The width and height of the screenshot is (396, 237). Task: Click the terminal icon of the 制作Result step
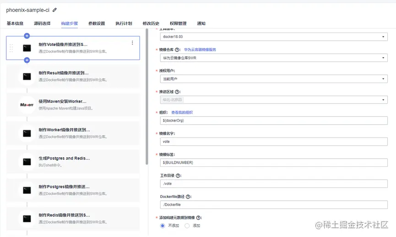point(27,77)
